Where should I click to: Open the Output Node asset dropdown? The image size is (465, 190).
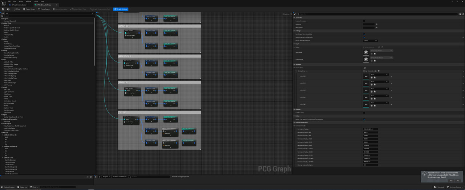pos(381,58)
